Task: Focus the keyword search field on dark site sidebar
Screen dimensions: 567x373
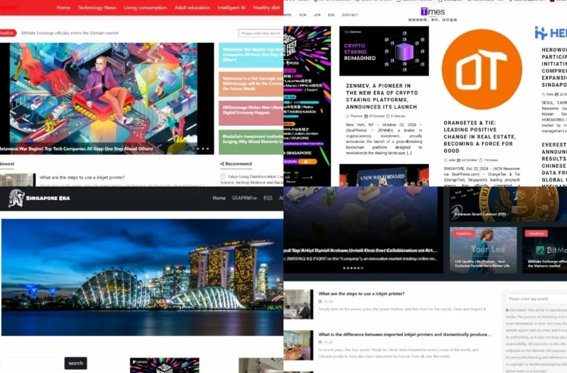Action: click(x=536, y=299)
